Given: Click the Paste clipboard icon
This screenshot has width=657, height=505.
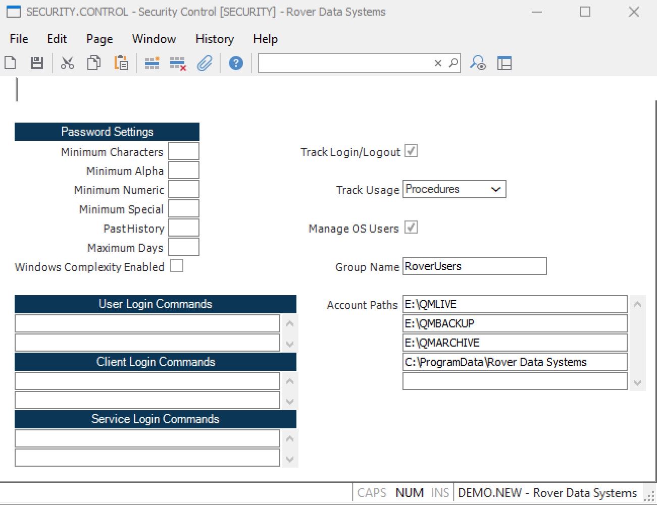Looking at the screenshot, I should point(121,63).
